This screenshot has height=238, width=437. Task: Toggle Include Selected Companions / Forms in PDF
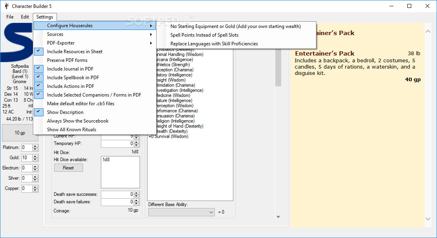(x=95, y=95)
